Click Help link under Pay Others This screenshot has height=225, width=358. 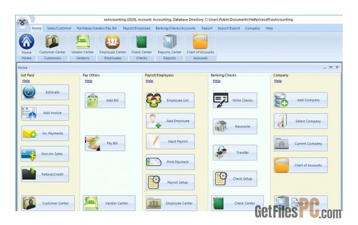89,81
